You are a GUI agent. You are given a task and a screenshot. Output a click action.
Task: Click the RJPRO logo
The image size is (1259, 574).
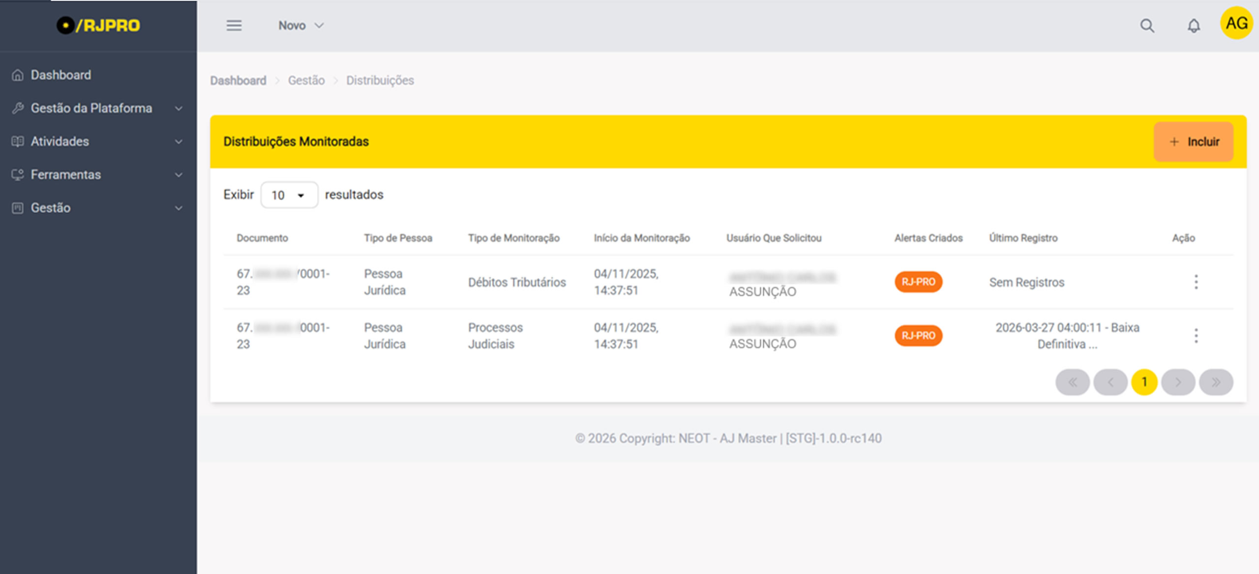pos(98,26)
